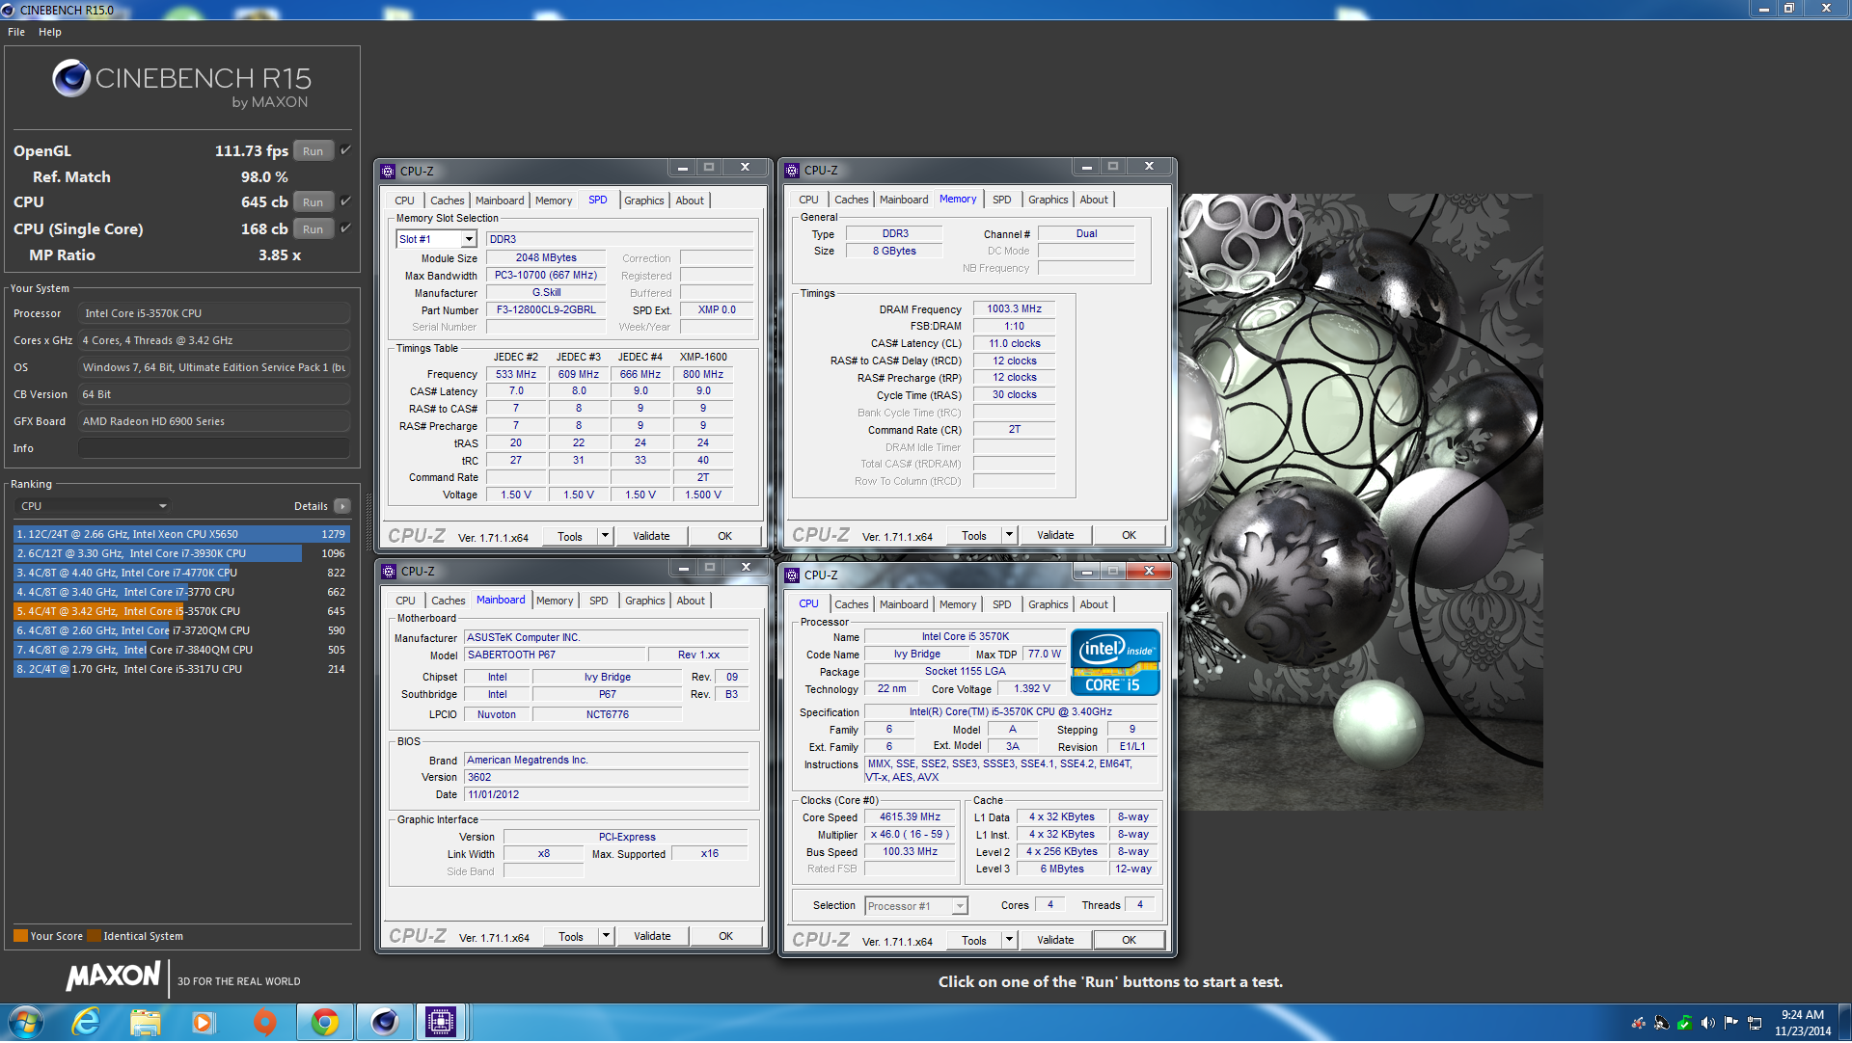Select the Core i7-3770 ranking entry

(x=181, y=592)
